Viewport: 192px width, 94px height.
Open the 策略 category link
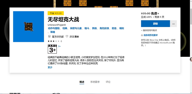(x=53, y=32)
